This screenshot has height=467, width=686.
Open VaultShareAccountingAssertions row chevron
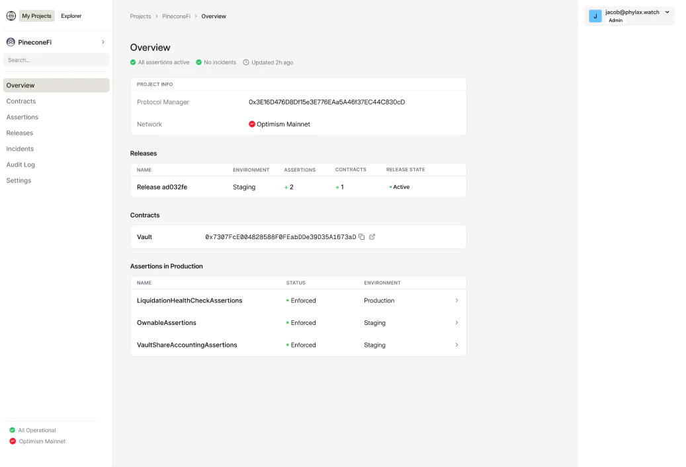(456, 345)
